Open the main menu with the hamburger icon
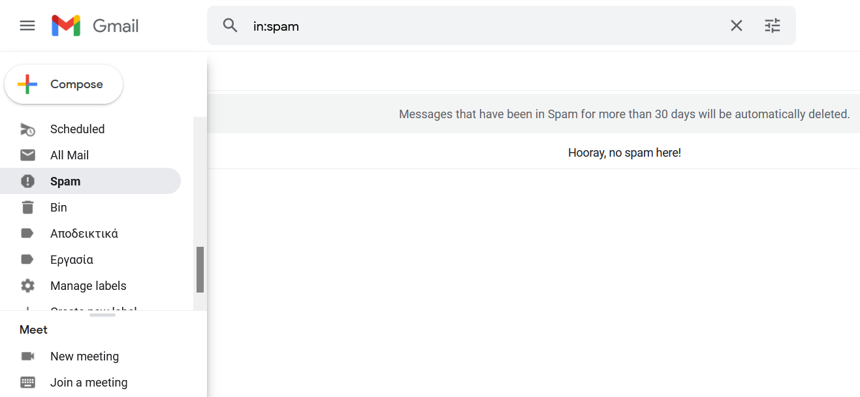Viewport: 860px width, 397px height. [27, 25]
